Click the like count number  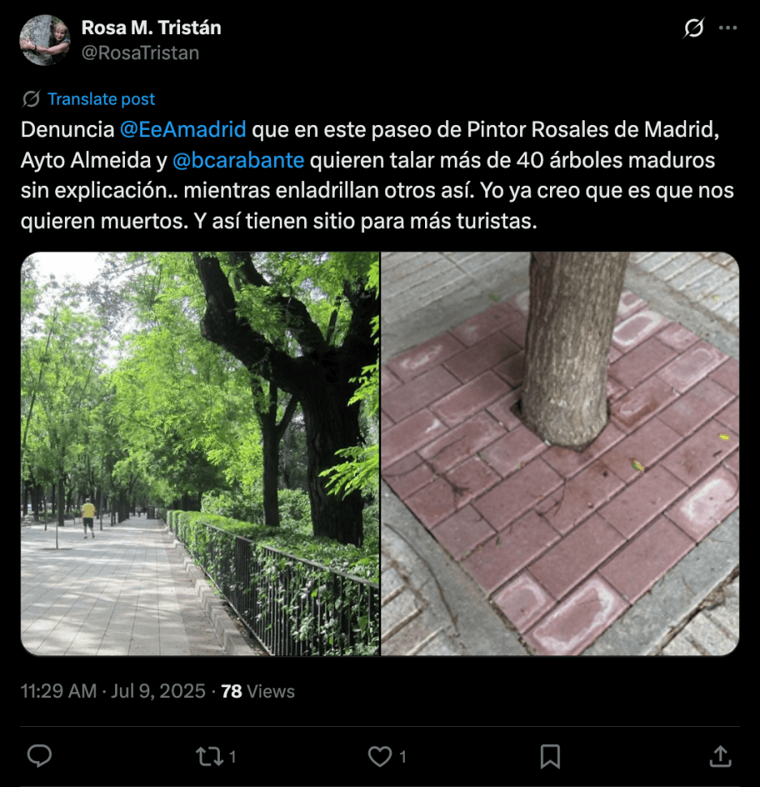coord(402,756)
